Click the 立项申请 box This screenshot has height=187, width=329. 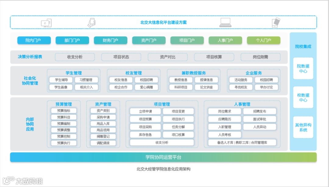pyautogui.click(x=145, y=111)
